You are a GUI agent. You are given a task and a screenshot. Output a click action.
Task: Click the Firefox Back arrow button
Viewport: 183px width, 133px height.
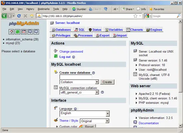pos(4,16)
